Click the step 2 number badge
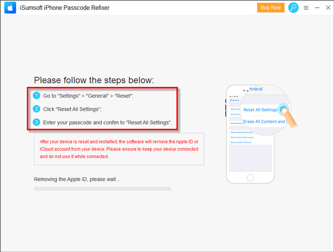Image resolution: width=334 pixels, height=252 pixels. point(36,109)
